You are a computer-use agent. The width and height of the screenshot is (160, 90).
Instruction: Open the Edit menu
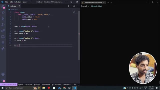click(x=11, y=2)
